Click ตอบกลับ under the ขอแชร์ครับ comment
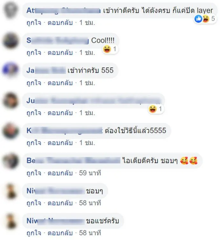The image size is (222, 240). pyautogui.click(x=60, y=233)
